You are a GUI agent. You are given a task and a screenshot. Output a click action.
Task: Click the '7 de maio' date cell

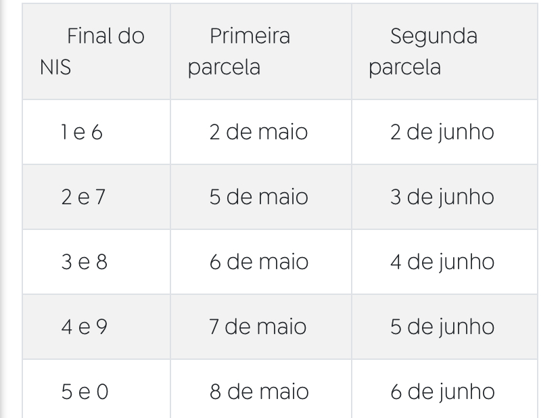tap(258, 327)
